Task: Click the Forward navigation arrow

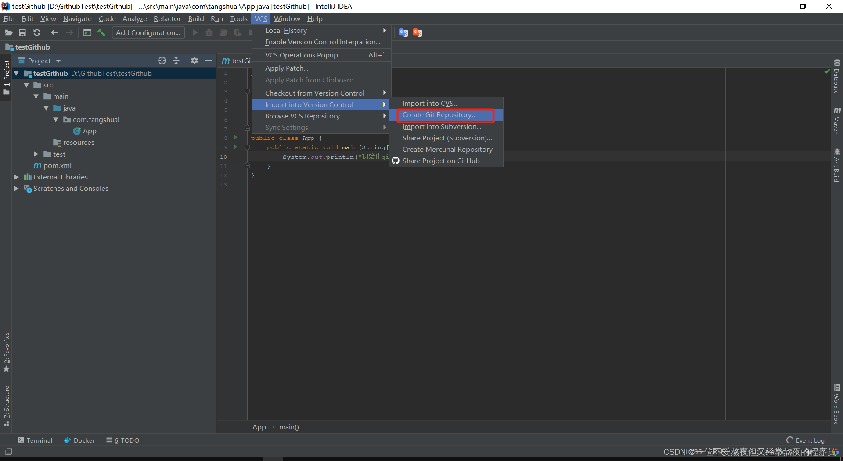Action: point(69,32)
